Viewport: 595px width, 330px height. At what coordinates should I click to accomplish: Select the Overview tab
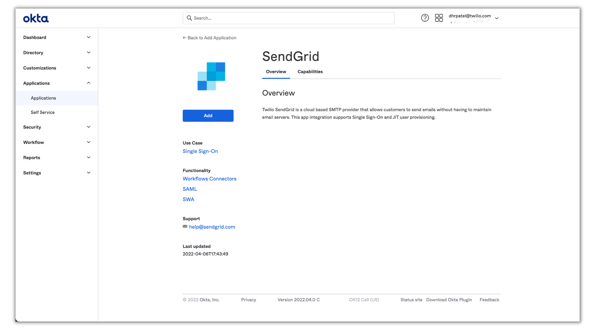click(276, 72)
